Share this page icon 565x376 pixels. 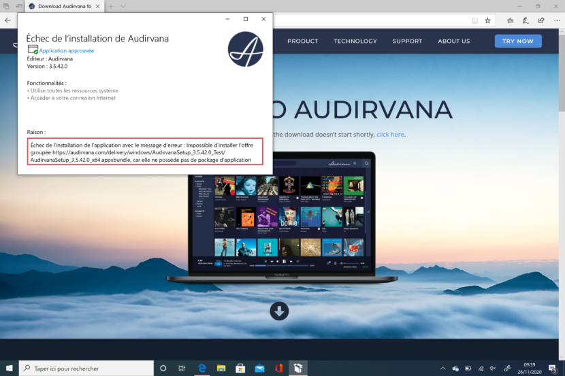pyautogui.click(x=541, y=20)
